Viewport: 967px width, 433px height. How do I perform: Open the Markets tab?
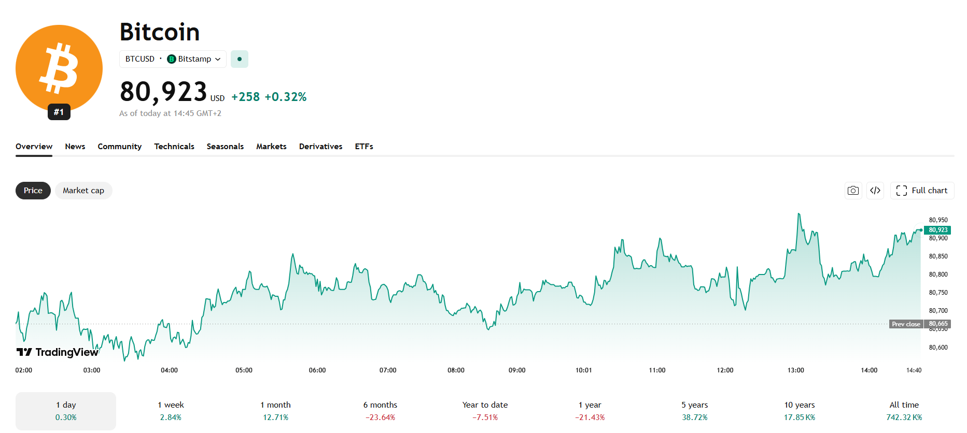271,147
